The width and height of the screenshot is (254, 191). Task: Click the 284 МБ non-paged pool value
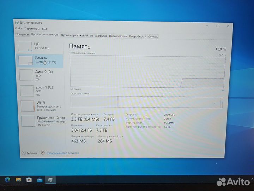(x=105, y=141)
